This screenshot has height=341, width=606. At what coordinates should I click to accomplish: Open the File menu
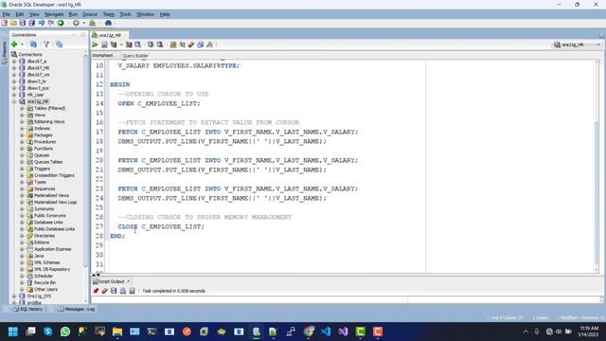pyautogui.click(x=7, y=14)
